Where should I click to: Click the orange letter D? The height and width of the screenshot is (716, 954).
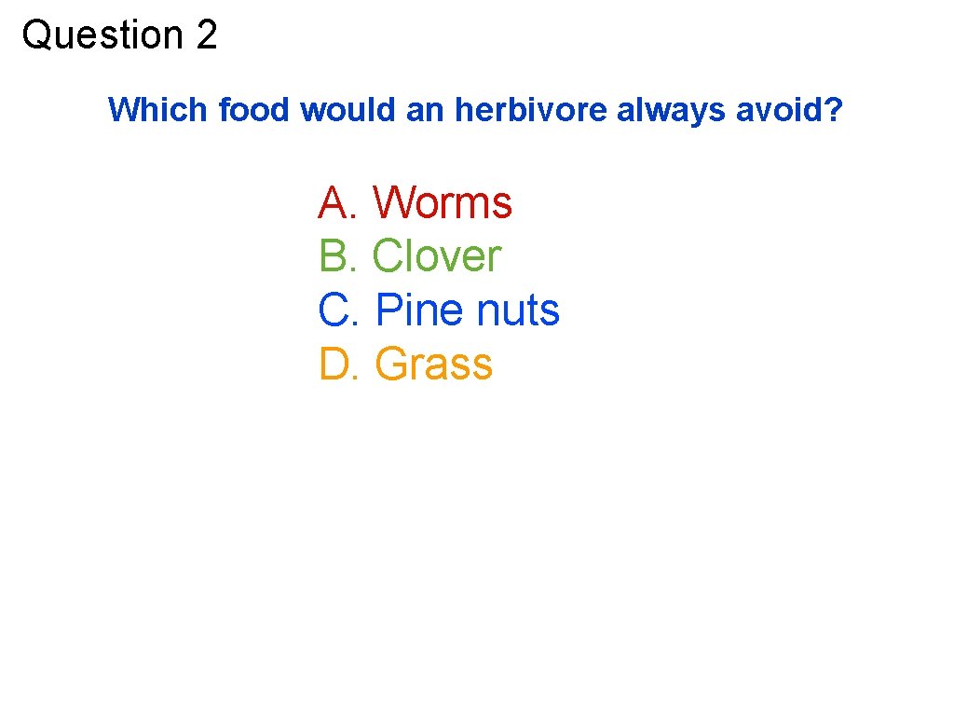point(335,364)
